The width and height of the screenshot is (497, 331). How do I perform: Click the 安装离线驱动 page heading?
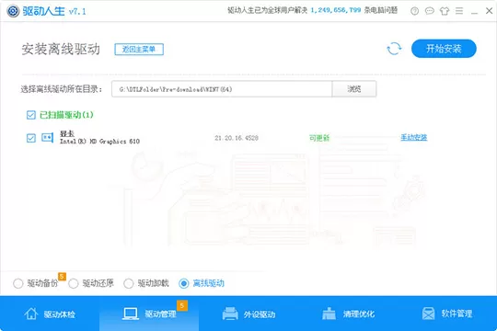tap(61, 49)
